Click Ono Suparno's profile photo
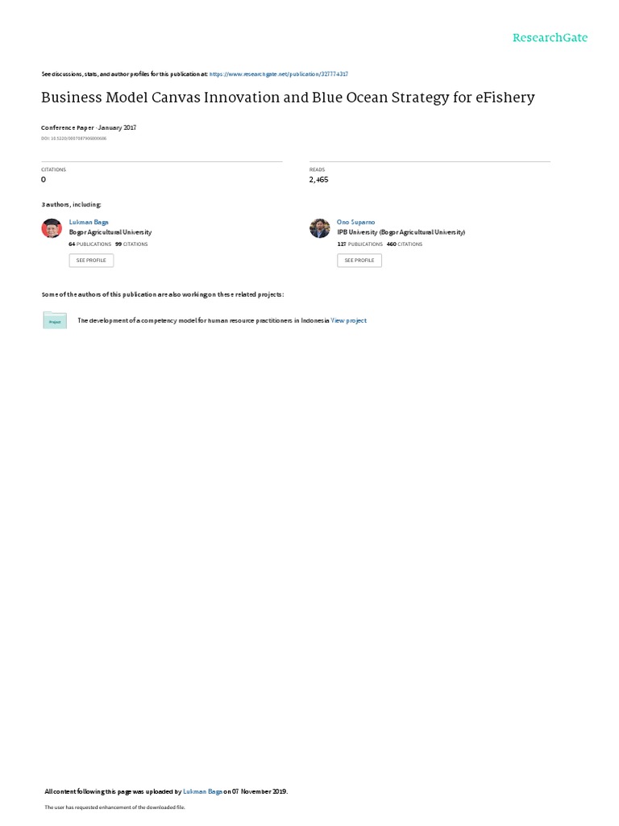The width and height of the screenshot is (619, 826). coord(319,228)
